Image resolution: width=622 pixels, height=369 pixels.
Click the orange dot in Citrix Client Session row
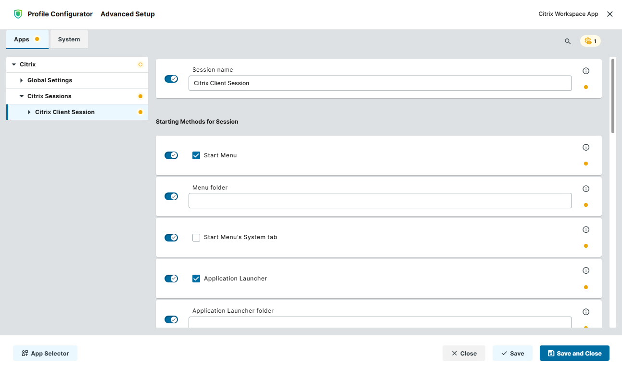(x=140, y=112)
